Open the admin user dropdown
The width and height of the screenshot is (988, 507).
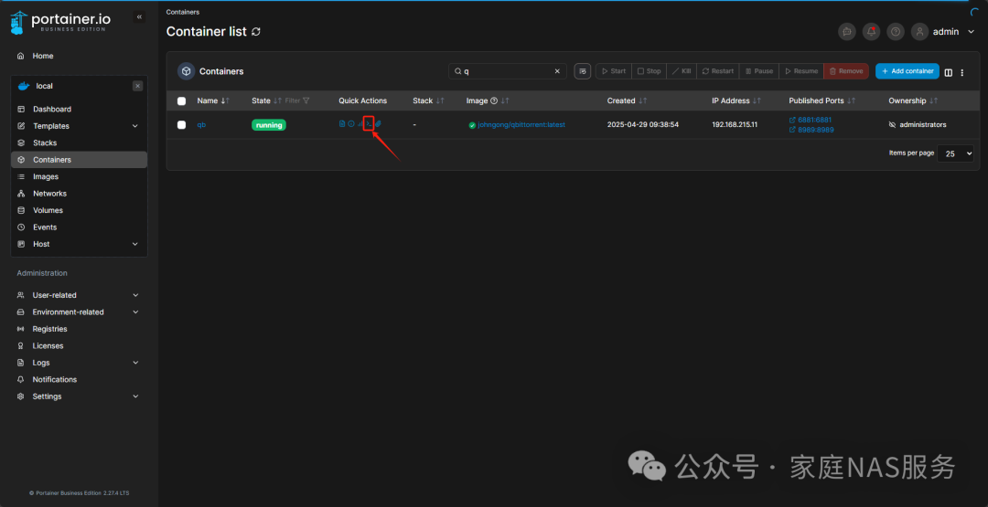pos(971,31)
